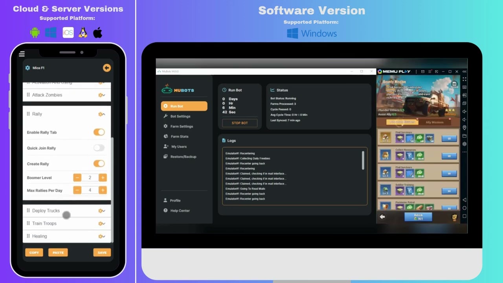The width and height of the screenshot is (503, 283).
Task: Turn on Quick Join Rally
Action: 99,148
